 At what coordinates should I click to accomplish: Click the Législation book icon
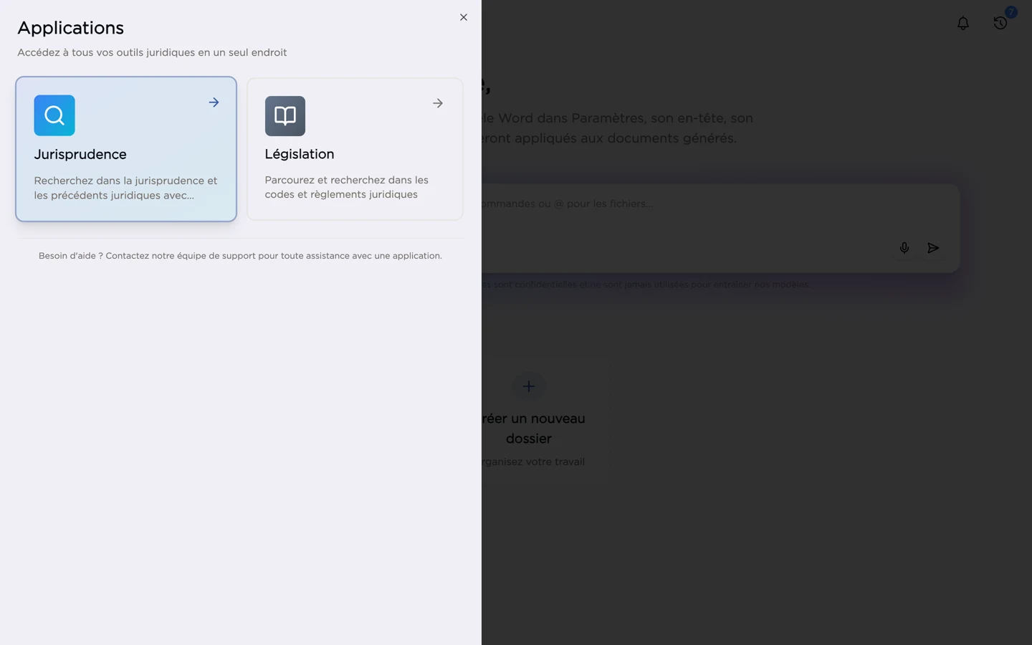point(285,116)
